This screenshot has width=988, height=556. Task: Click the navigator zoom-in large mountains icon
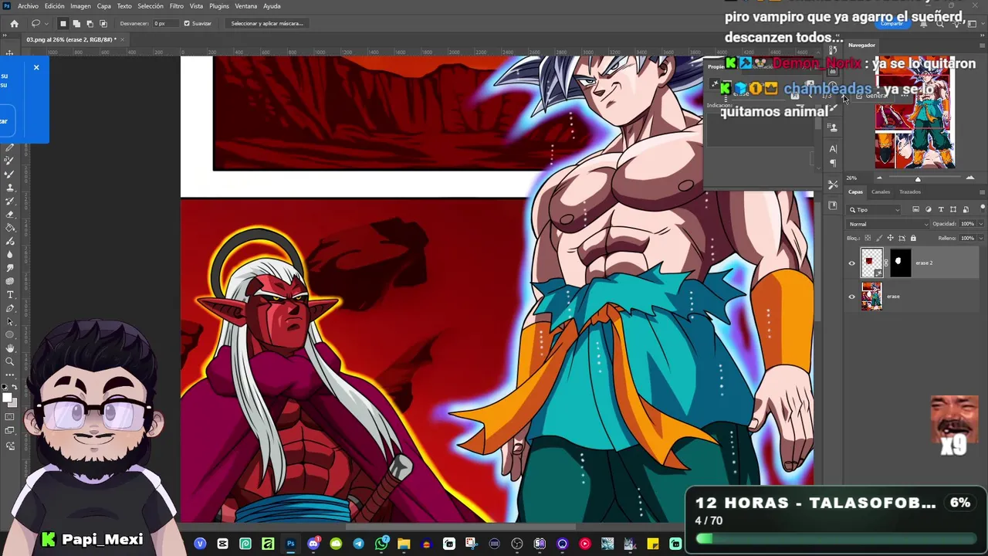pos(970,178)
